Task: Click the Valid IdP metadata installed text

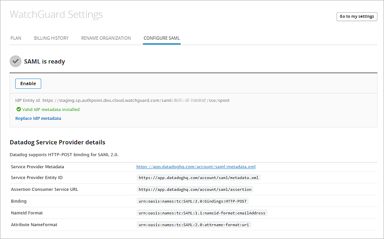Action: 51,109
